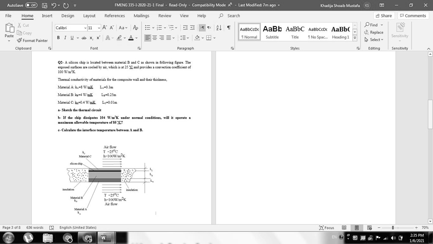Open the Calibri font name dropdown
Viewport: 433px width, 244px height.
84,28
